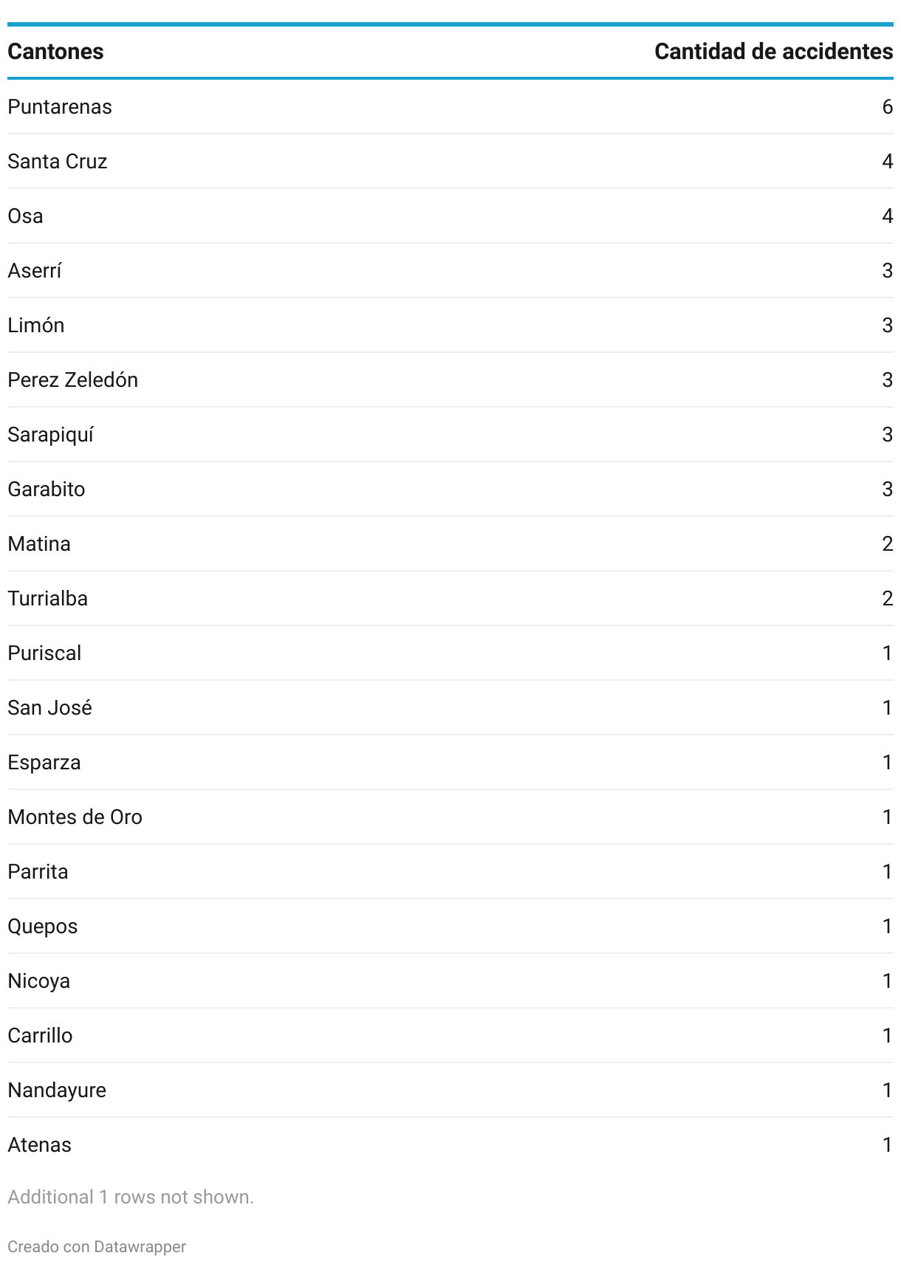Click the Limón canton name
The height and width of the screenshot is (1264, 901).
pos(36,326)
